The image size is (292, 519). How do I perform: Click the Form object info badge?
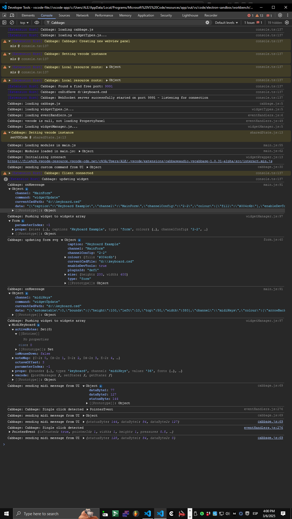[23, 221]
